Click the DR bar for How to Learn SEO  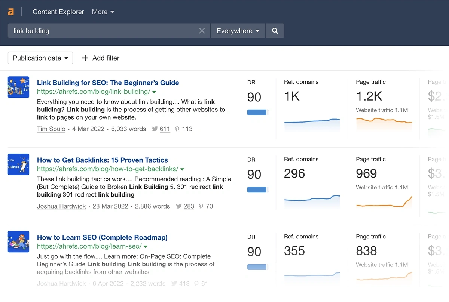(x=258, y=267)
